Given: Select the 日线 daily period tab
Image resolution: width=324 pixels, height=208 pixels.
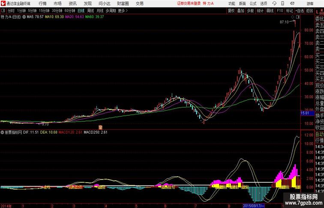Looking at the screenshot, I should 81,11.
